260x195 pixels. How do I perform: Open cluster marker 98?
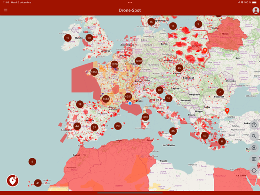point(160,90)
